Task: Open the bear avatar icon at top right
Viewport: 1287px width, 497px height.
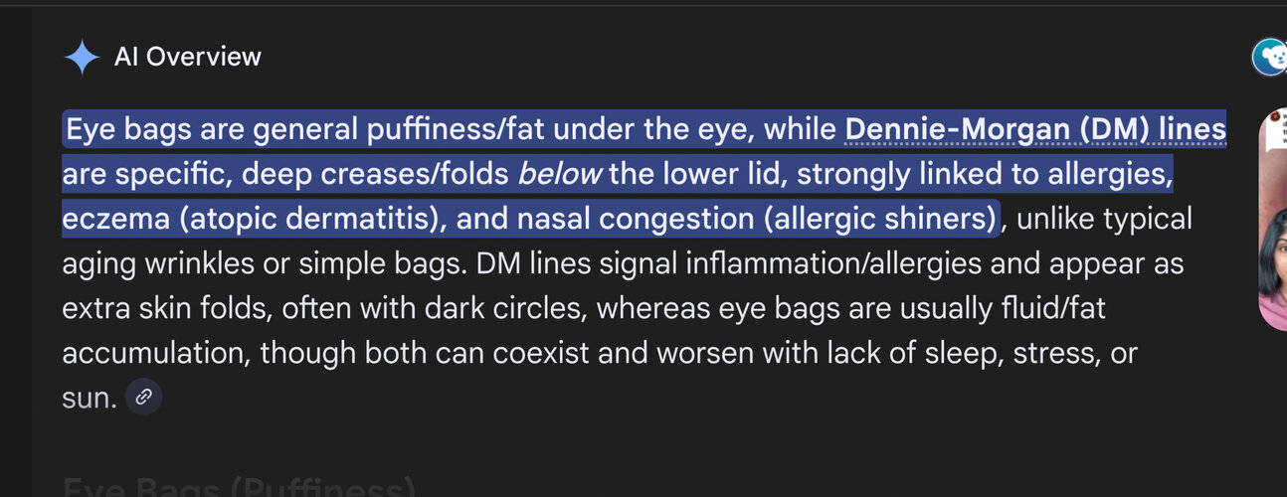Action: click(x=1270, y=58)
